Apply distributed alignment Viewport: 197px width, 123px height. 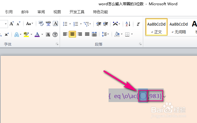pos(94,34)
